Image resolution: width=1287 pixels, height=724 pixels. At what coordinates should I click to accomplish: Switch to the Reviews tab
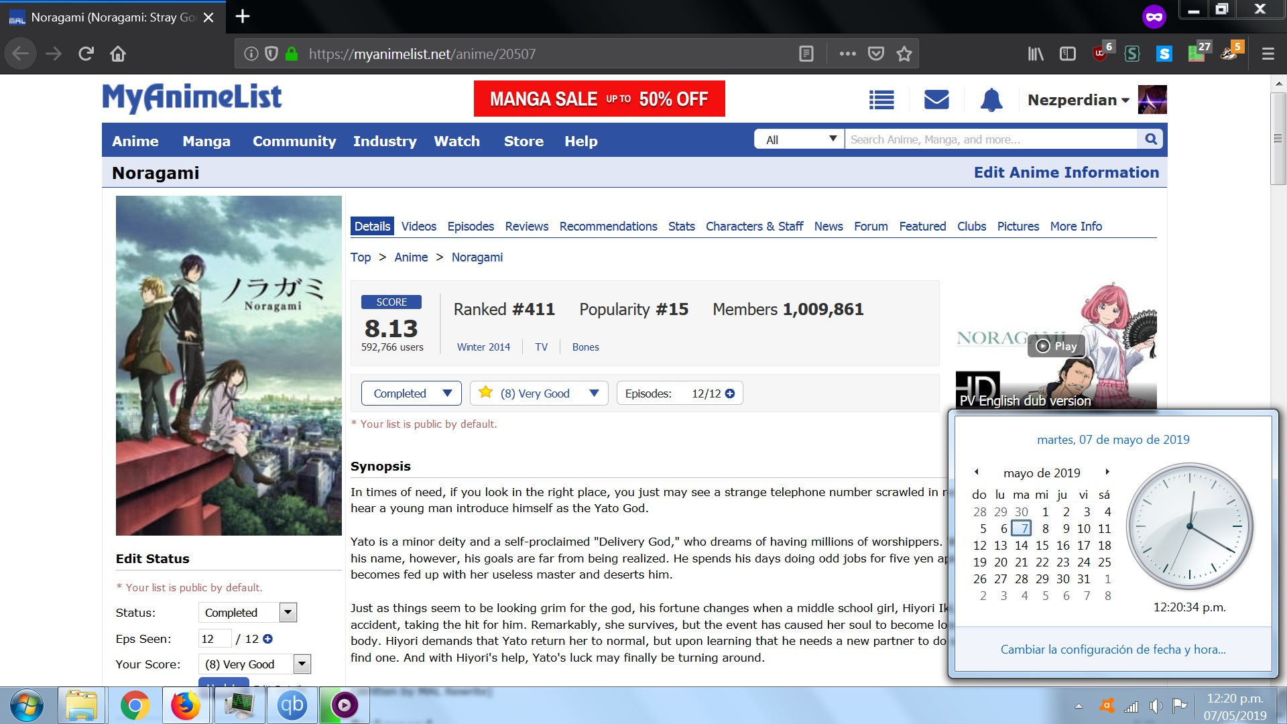pyautogui.click(x=527, y=227)
